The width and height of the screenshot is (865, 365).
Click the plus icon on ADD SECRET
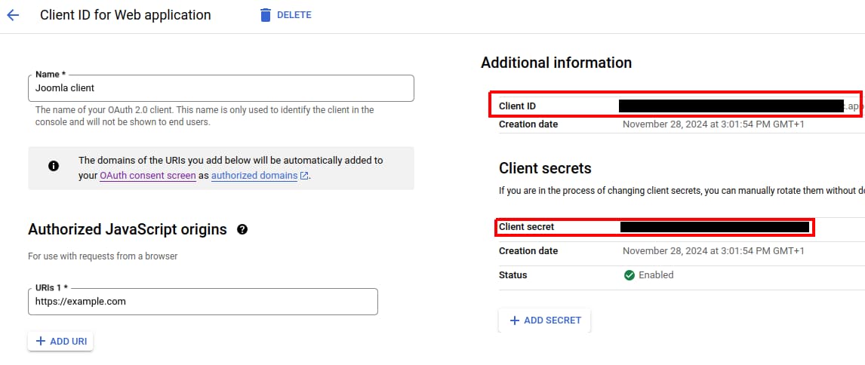(515, 321)
